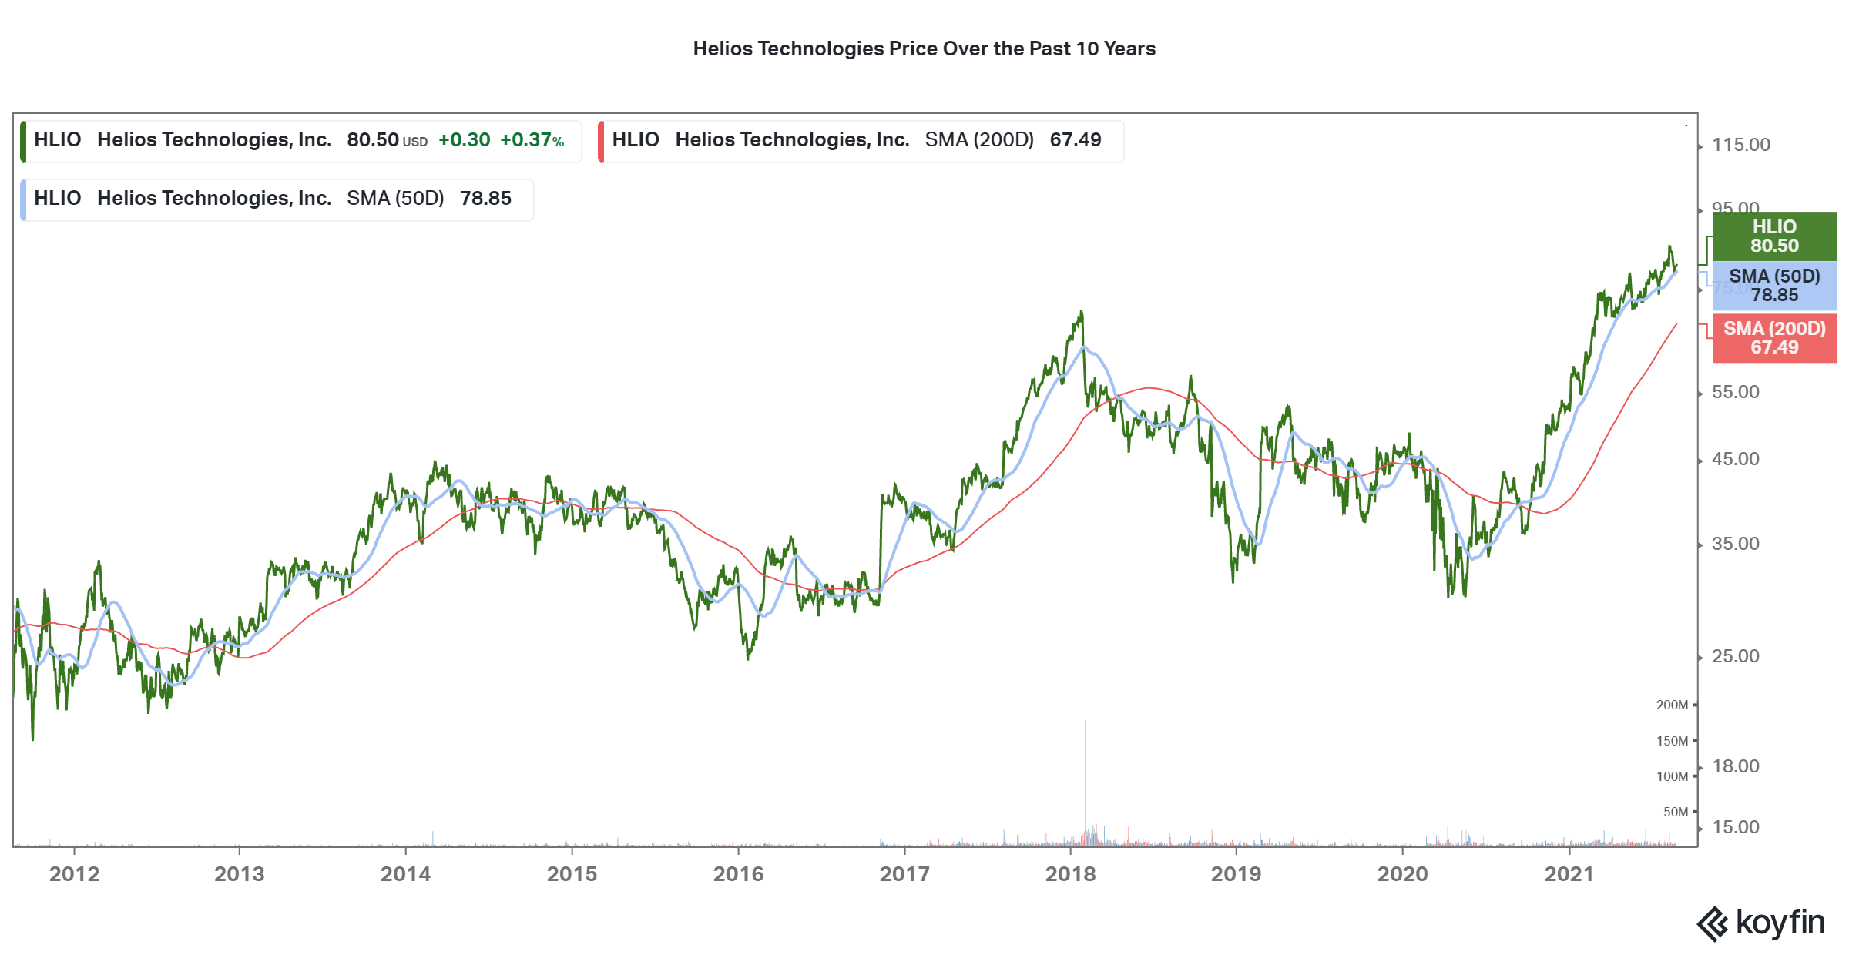Click the 15.00 price axis label
This screenshot has width=1849, height=955.
pyautogui.click(x=1736, y=827)
